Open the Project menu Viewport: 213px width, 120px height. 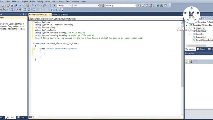25,1
